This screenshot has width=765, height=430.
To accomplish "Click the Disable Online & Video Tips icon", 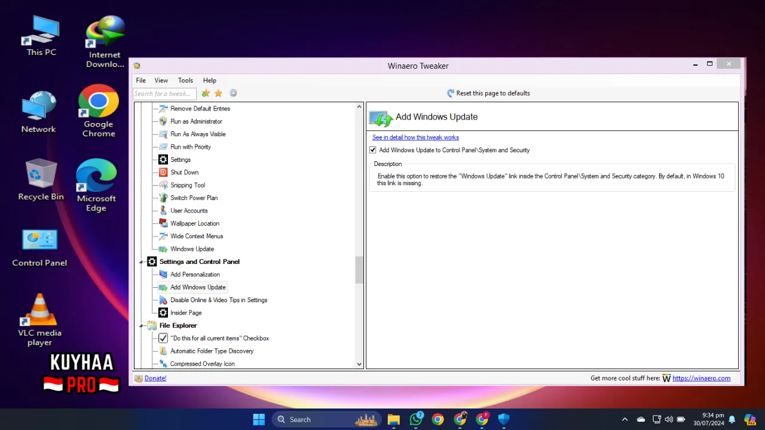I will pos(163,300).
